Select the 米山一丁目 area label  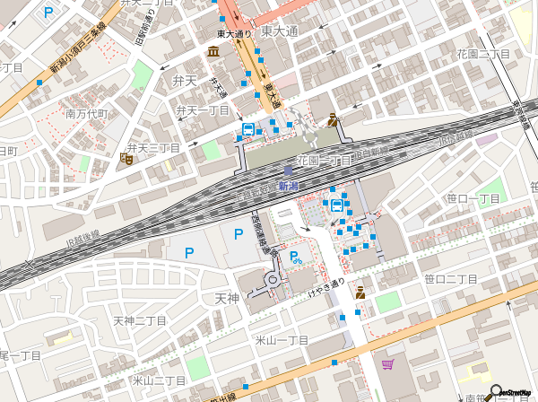tap(282, 340)
